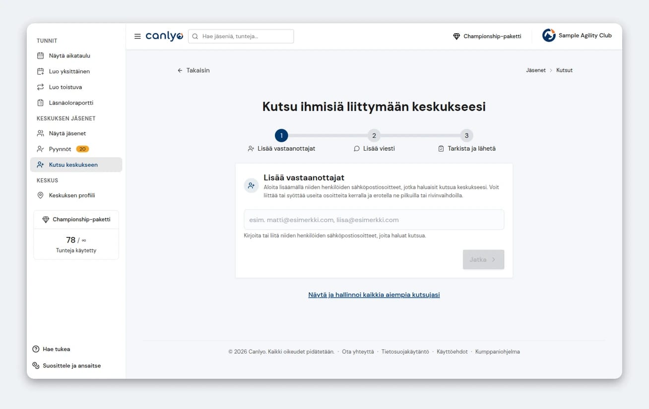Click the chevron inside Jatka button
The image size is (649, 409).
coord(494,259)
